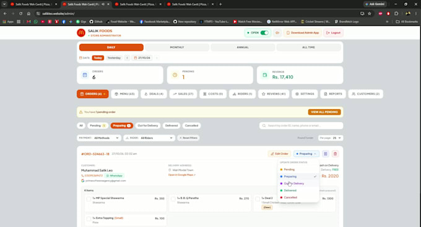Screen dimensions: 421x227
Task: Switch to the DAILY tab
Action: pos(111,47)
